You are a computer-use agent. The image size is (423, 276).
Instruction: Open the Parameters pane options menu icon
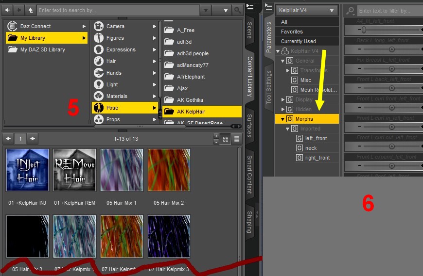268,7
